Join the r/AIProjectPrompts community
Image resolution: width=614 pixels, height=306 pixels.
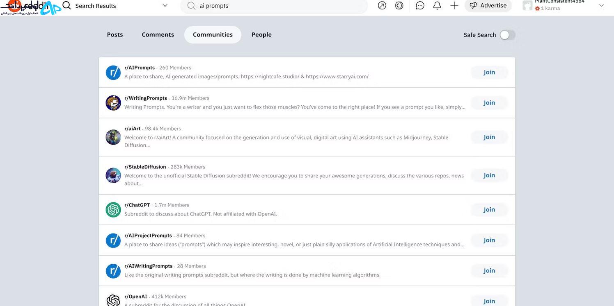coord(489,240)
